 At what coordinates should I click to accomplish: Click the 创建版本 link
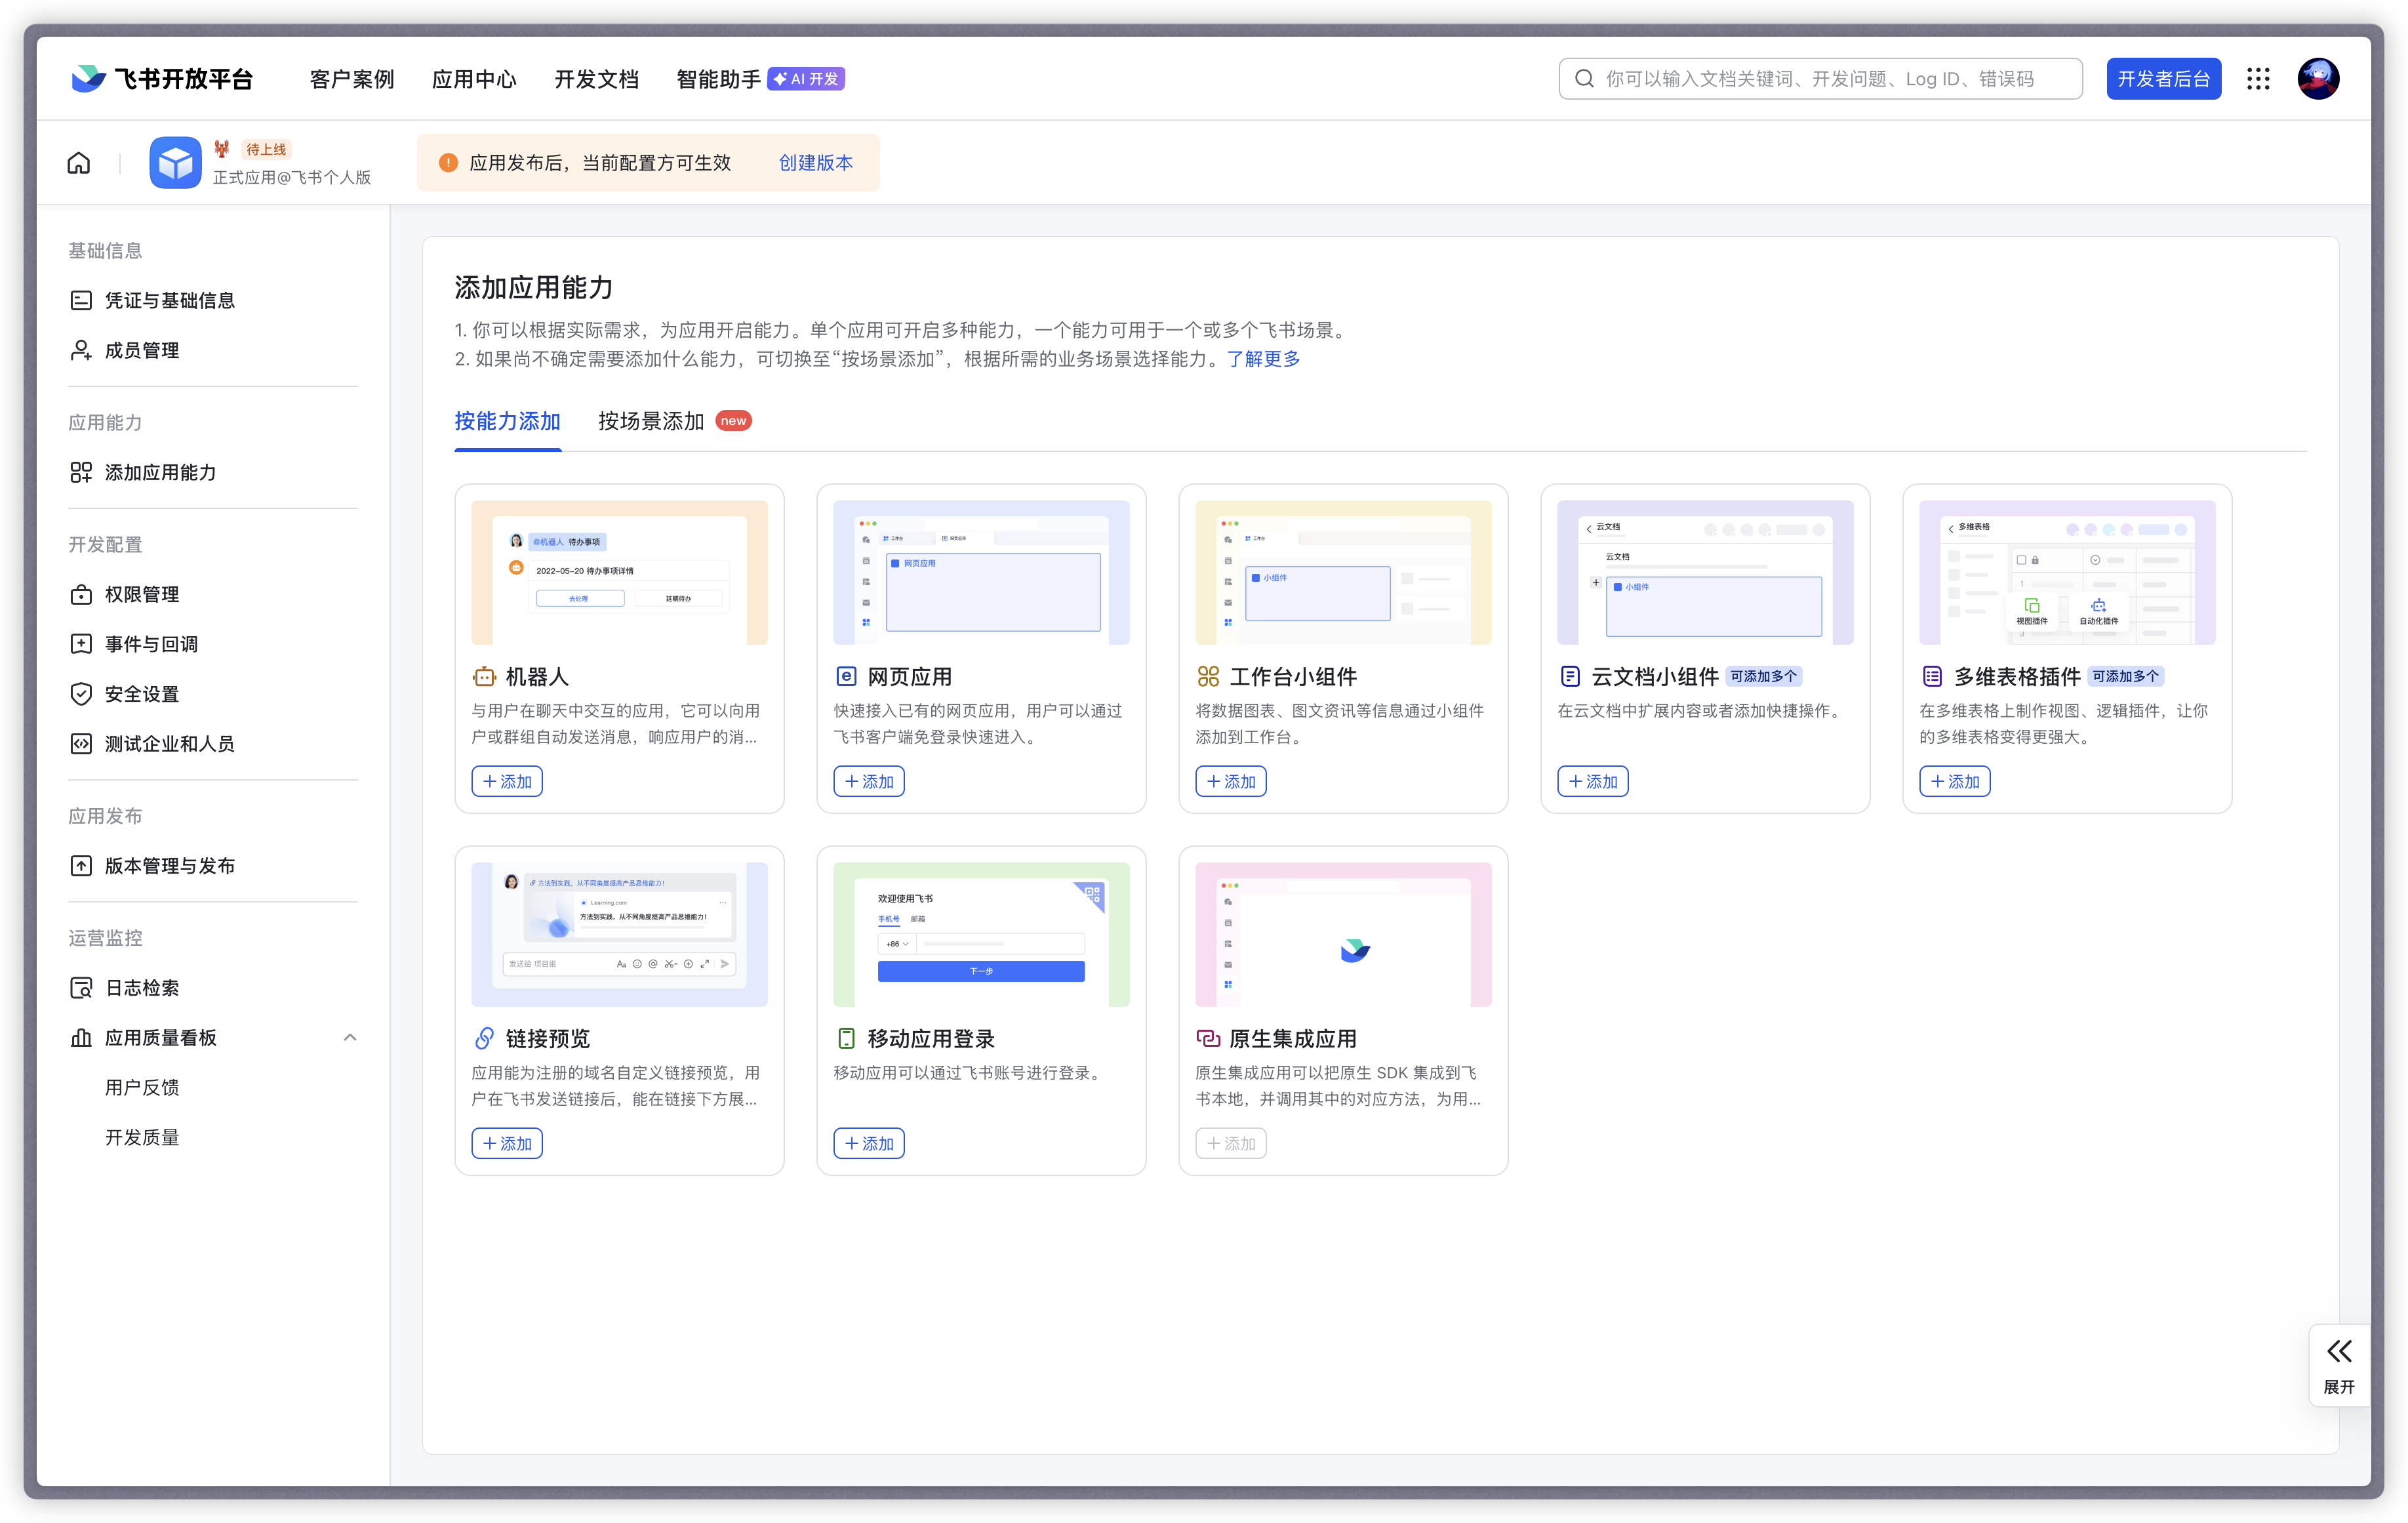815,163
